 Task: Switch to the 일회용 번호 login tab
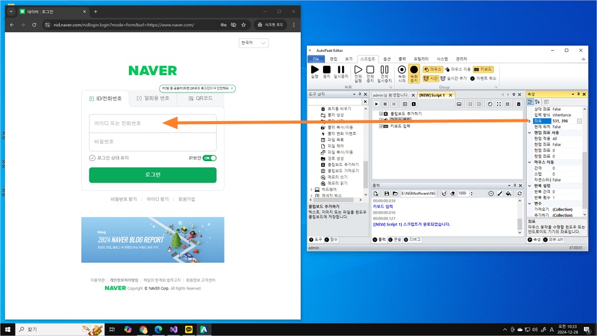coord(153,98)
